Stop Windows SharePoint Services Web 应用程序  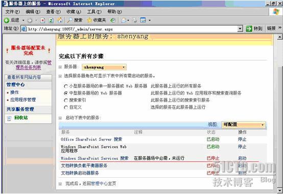point(242,147)
